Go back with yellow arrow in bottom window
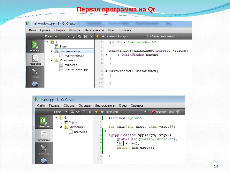230x172 pixels. pyautogui.click(x=96, y=112)
